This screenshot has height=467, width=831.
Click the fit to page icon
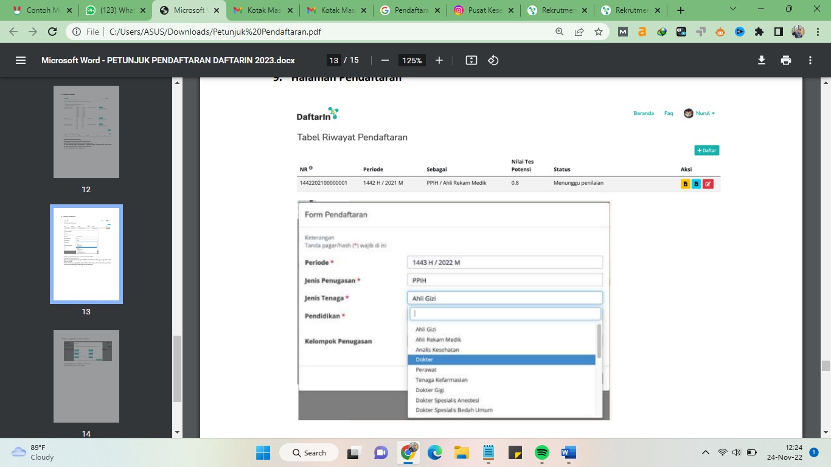(471, 60)
